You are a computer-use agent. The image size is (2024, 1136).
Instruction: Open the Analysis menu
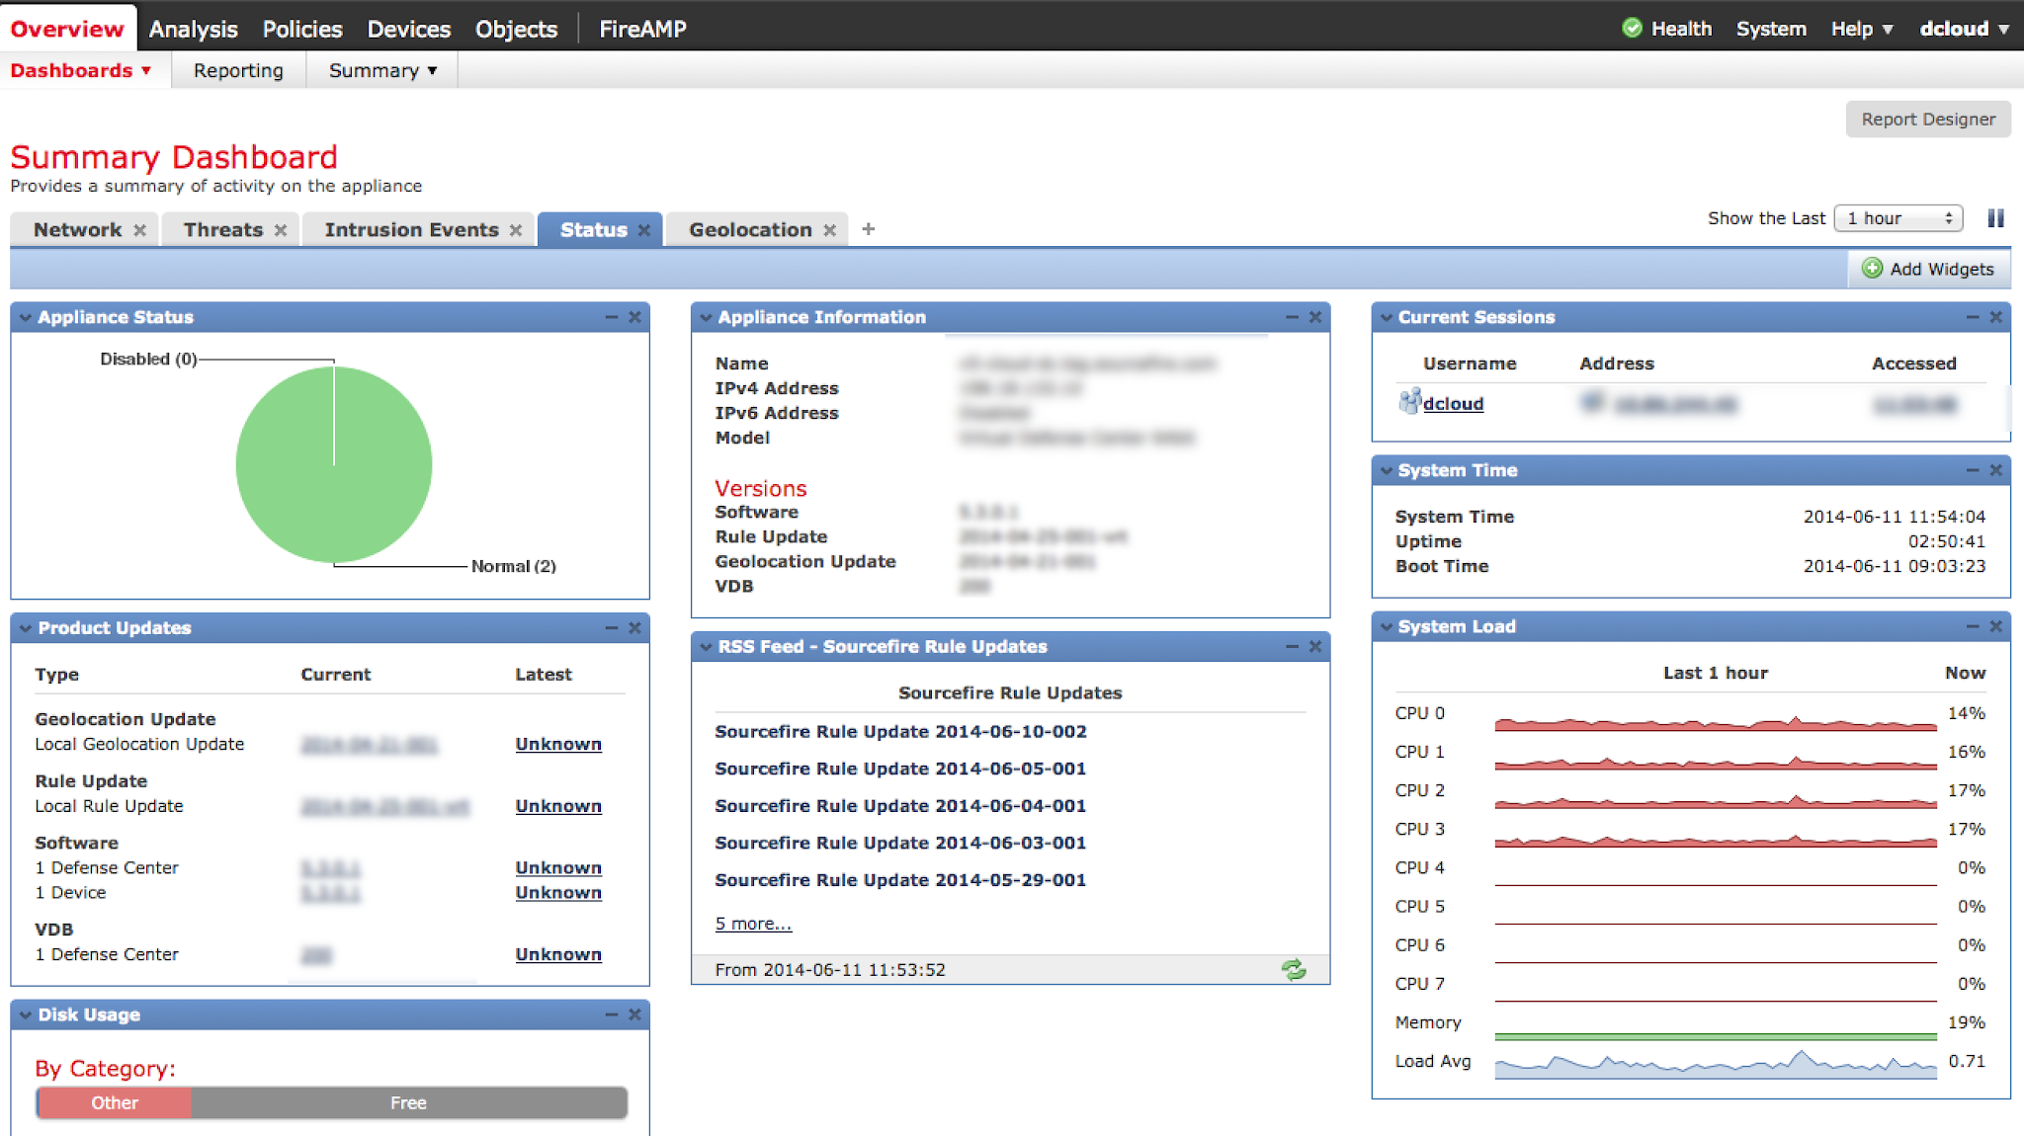point(193,29)
